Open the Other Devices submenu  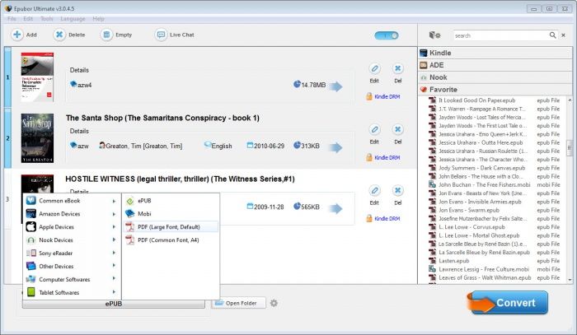coord(72,267)
